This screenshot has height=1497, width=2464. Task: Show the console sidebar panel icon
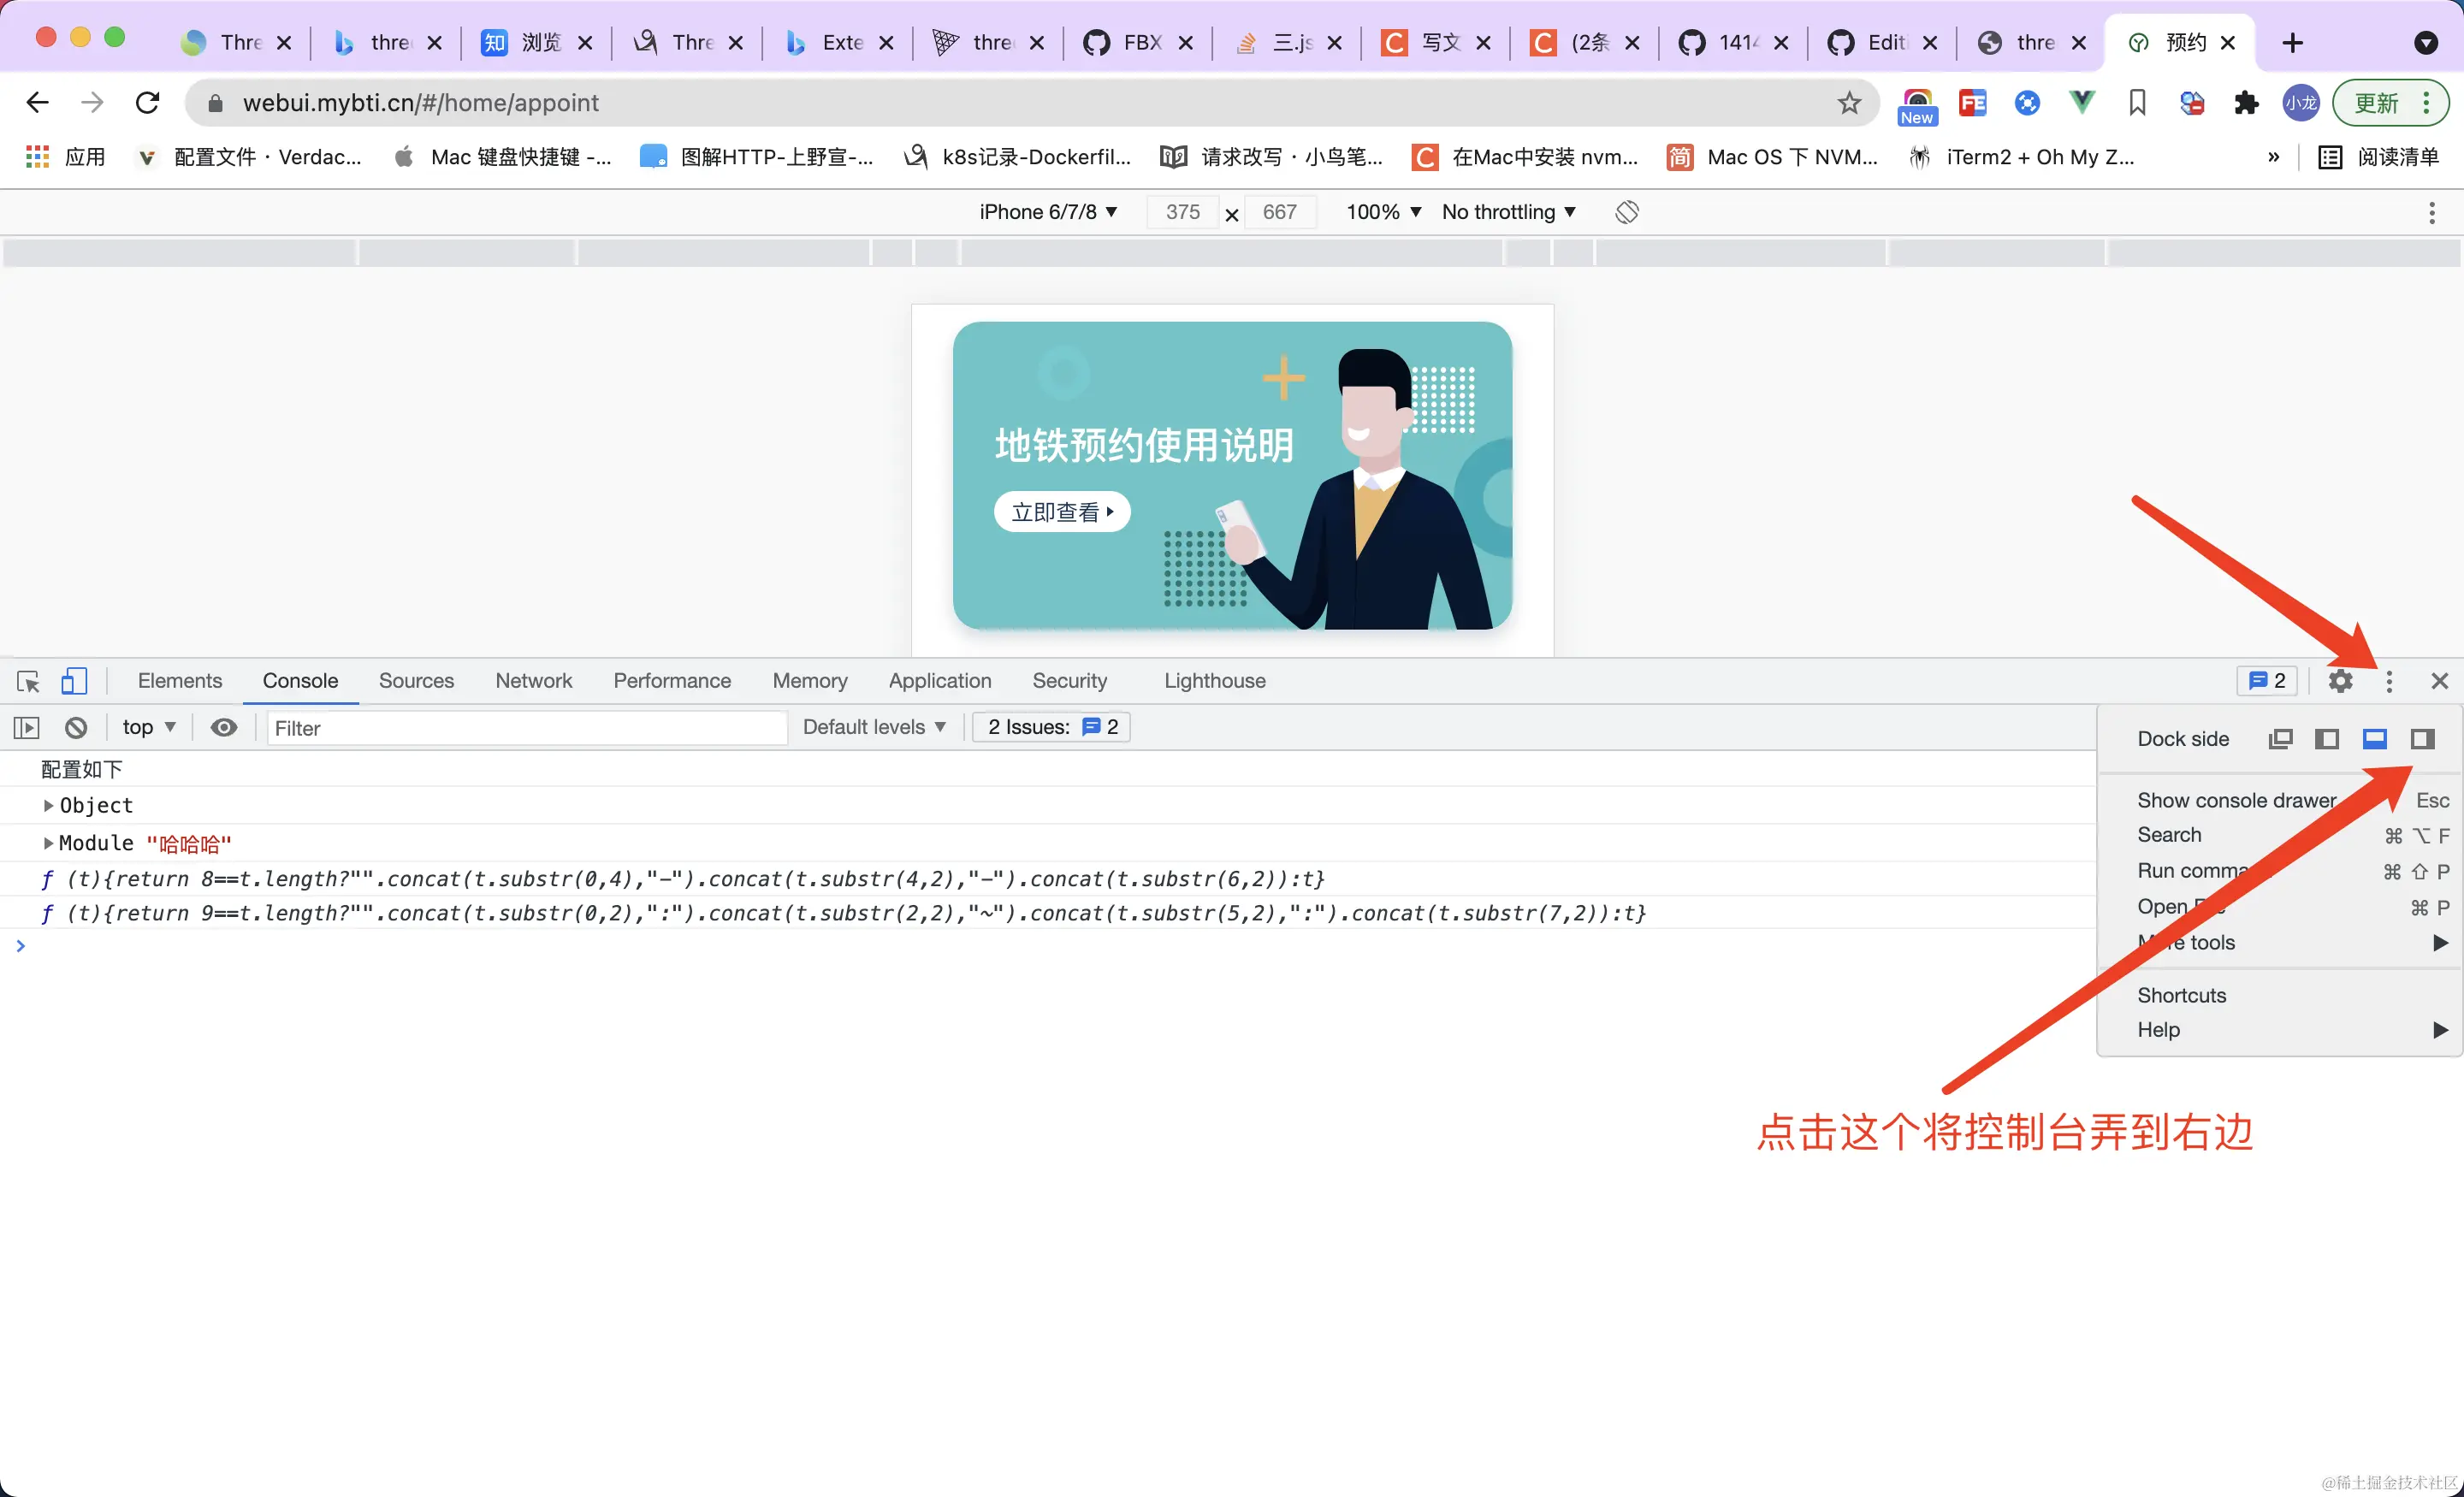click(27, 728)
